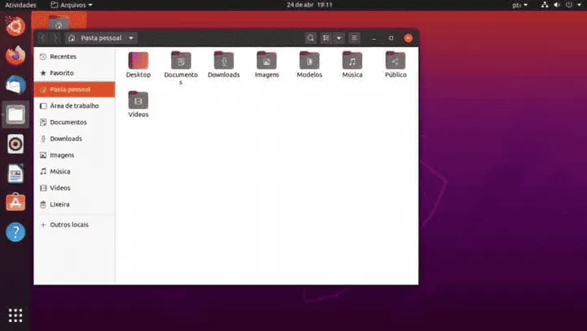Click the search icon in the toolbar

point(311,38)
